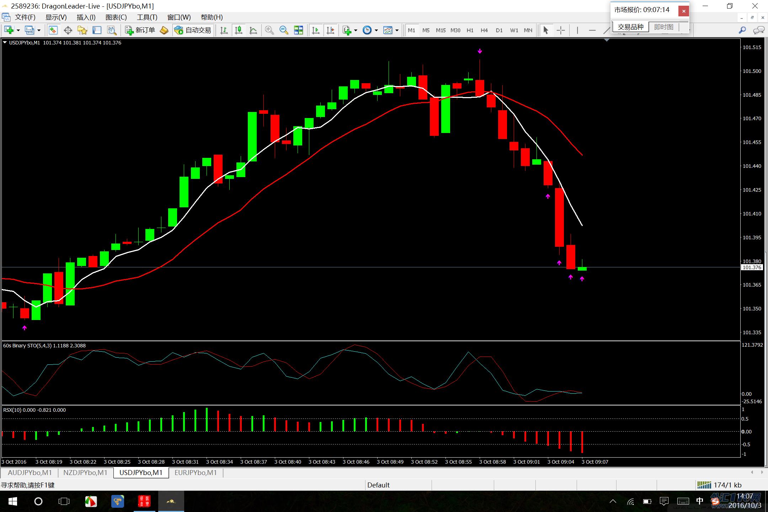Open the Cortana search circle on taskbar
This screenshot has height=512, width=768.
pyautogui.click(x=38, y=501)
